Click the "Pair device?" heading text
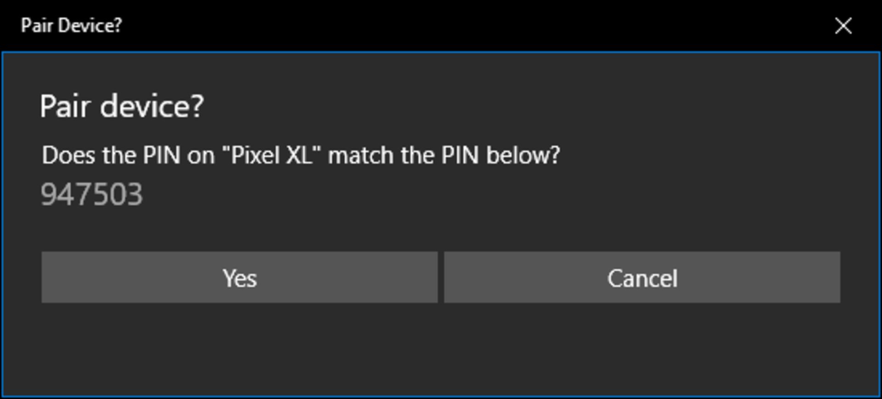This screenshot has height=399, width=882. (122, 106)
